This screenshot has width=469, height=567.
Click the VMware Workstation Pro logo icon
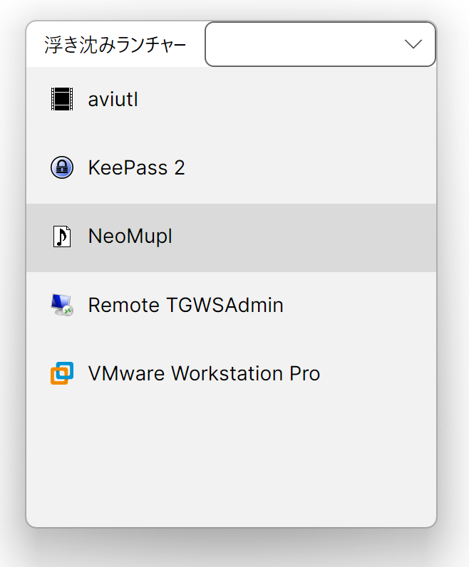pyautogui.click(x=63, y=373)
